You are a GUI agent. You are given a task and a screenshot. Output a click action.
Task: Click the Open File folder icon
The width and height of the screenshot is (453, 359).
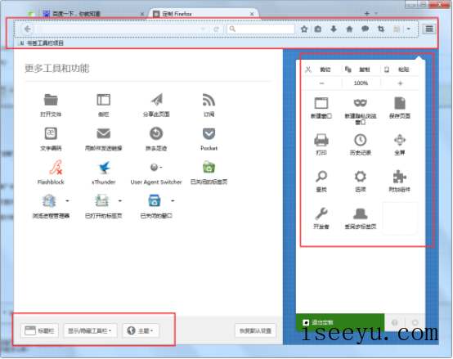tap(51, 101)
